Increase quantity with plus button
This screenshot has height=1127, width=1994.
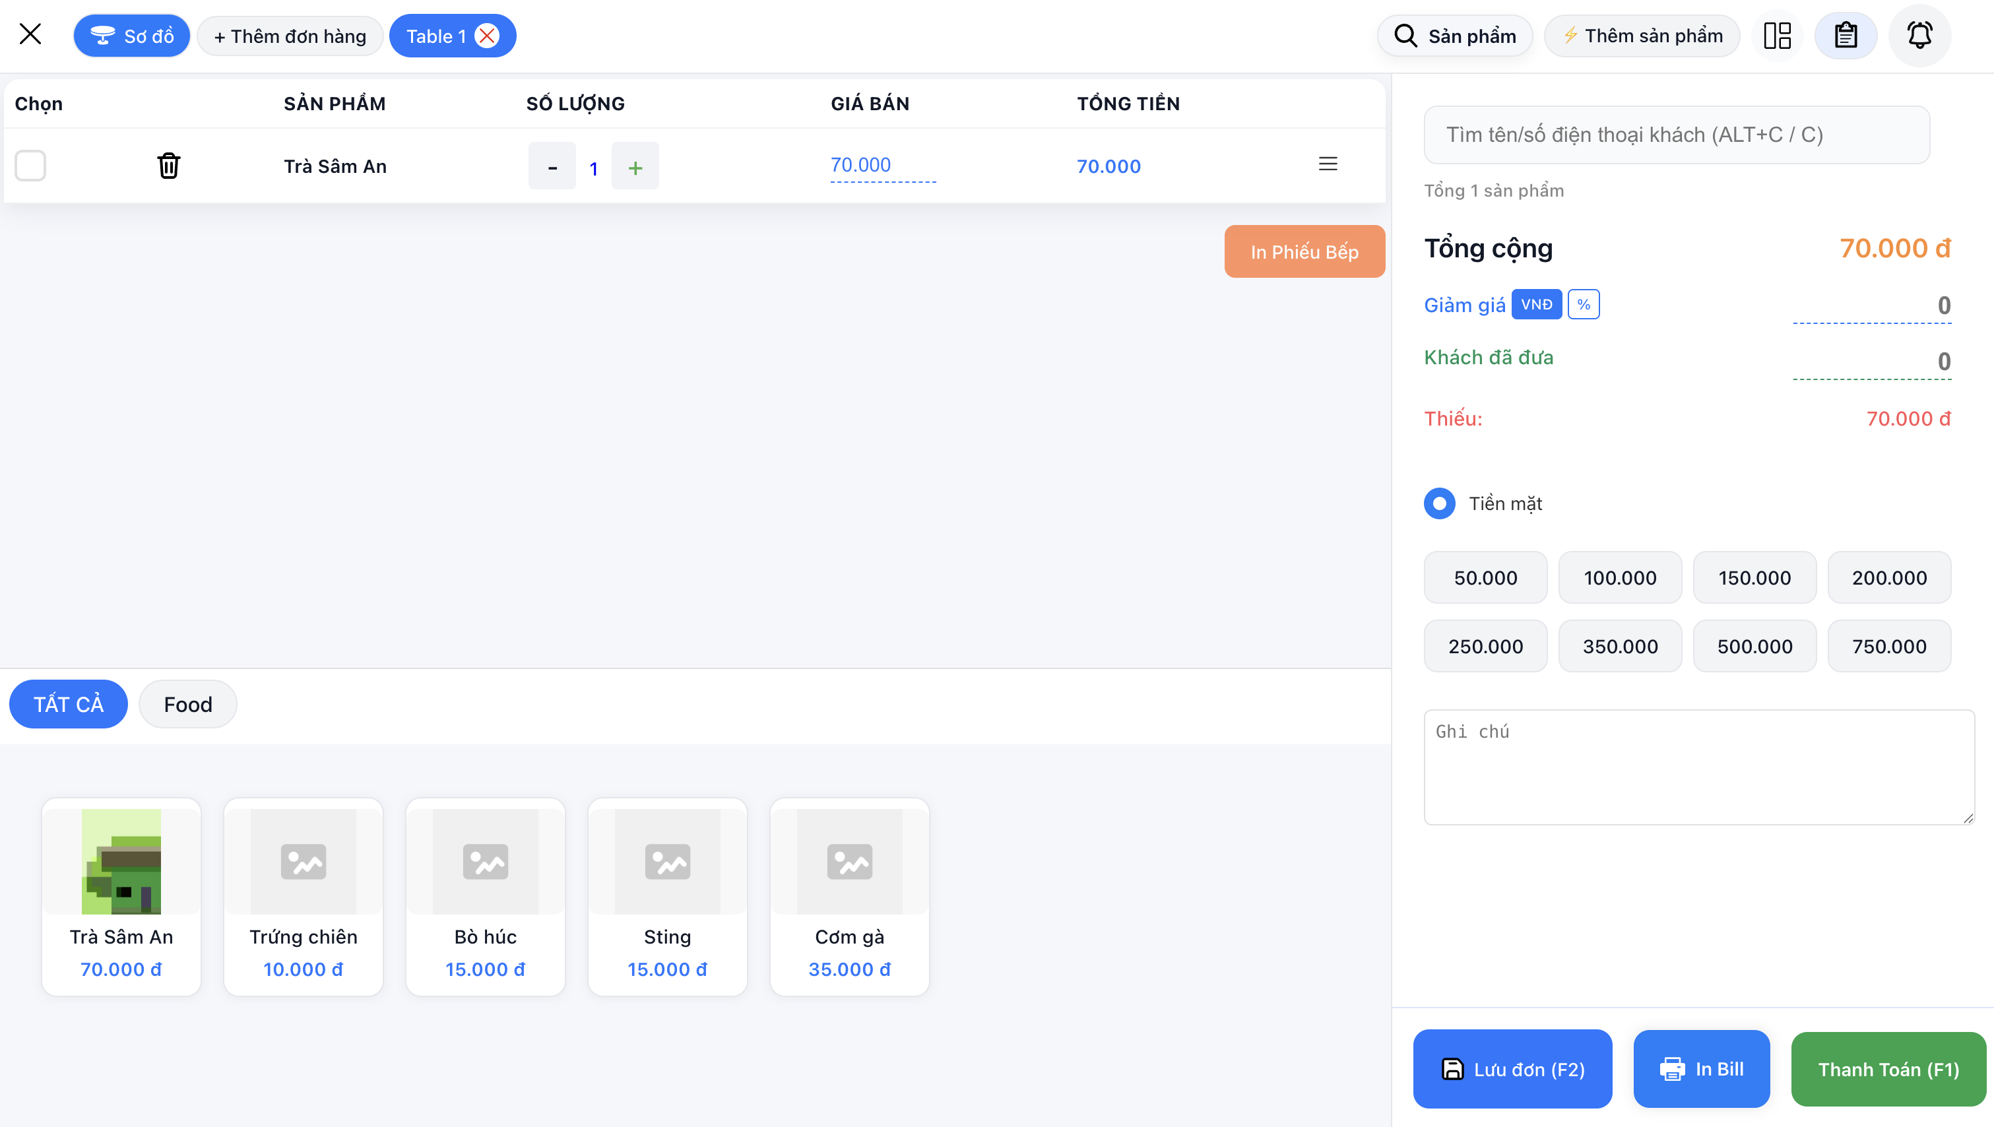(x=635, y=166)
